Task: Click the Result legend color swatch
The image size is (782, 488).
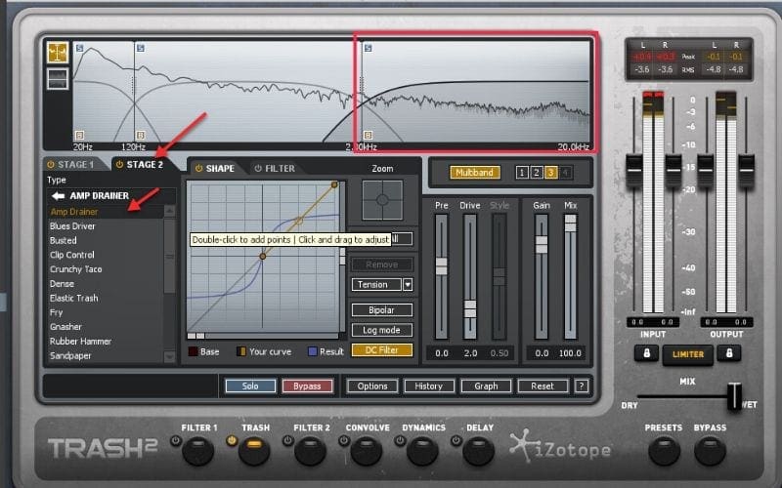Action: pyautogui.click(x=313, y=351)
